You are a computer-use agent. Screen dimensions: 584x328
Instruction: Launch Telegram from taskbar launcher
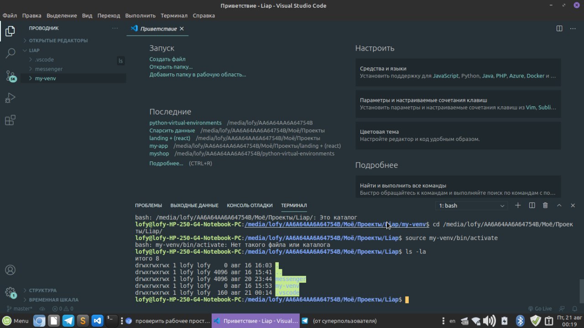[x=69, y=321]
